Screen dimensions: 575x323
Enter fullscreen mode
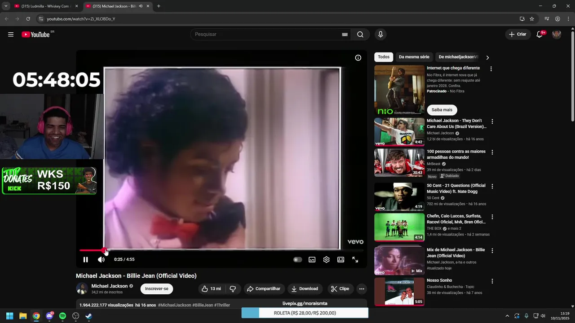click(355, 259)
